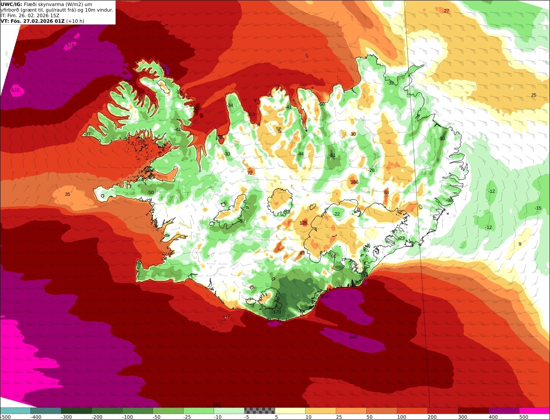
Task: Click the teal -500 to -400 legend swatch
Action: coord(15,411)
